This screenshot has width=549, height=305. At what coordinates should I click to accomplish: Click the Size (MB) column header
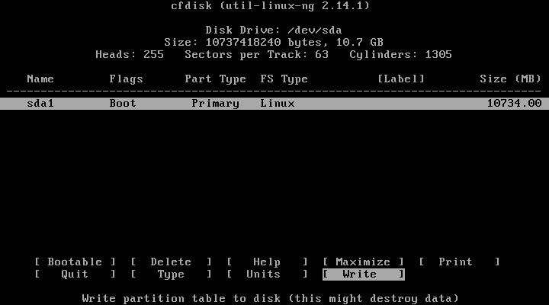tap(510, 79)
